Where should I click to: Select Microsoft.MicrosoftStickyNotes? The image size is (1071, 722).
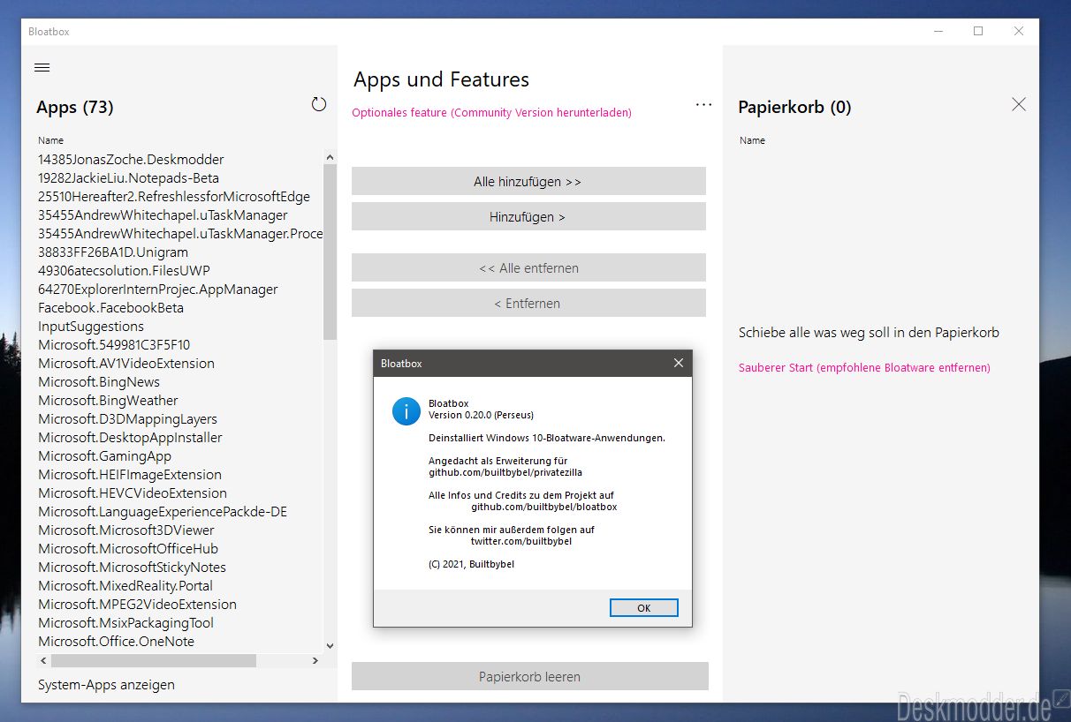point(133,568)
